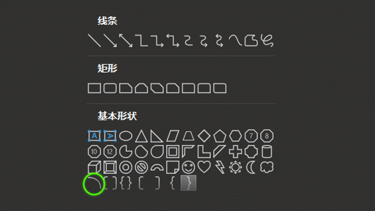
Task: Select the straight line shape
Action: 95,40
